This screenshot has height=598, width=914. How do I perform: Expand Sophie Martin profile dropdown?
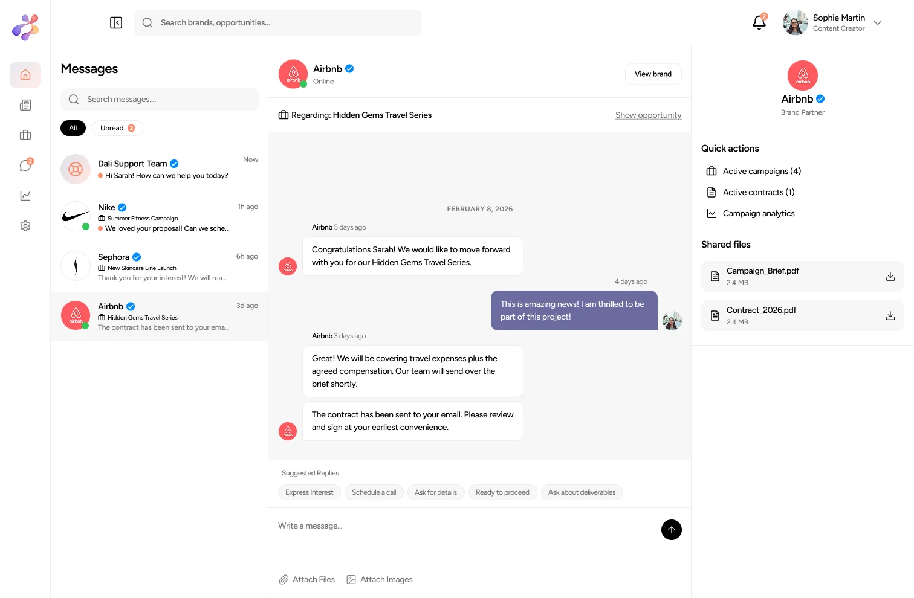pos(878,23)
